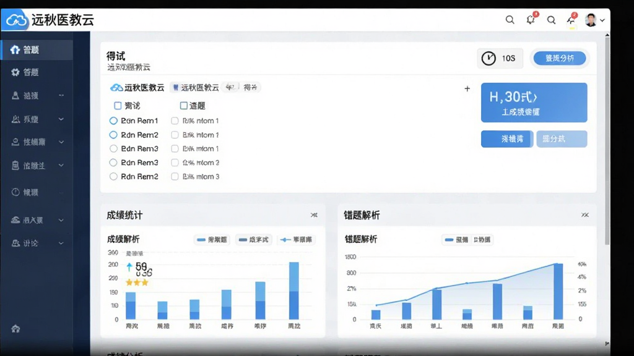Screen dimensions: 634x356
Task: Expand the chevron on the clipboard sidebar item
Action: (x=61, y=166)
